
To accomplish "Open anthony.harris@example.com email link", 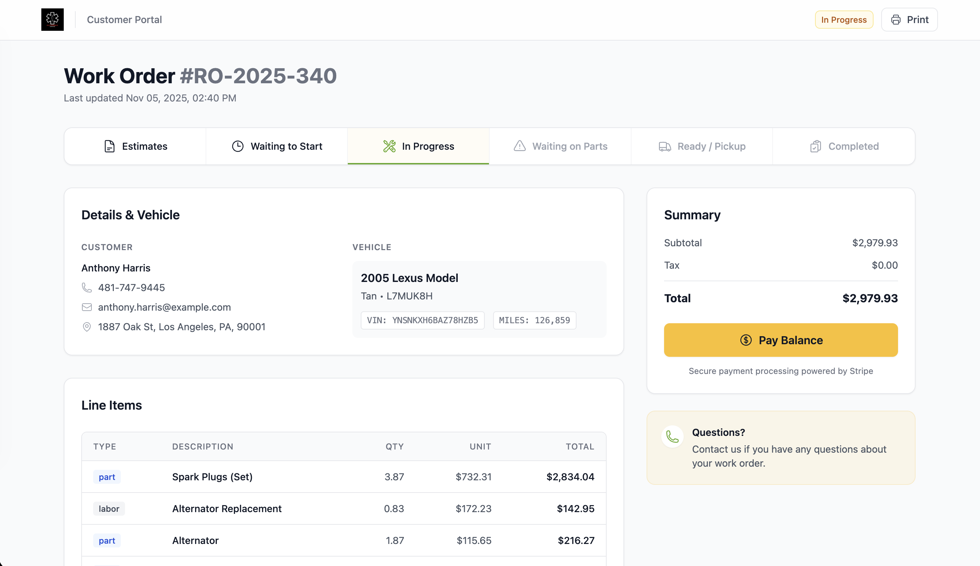I will click(x=164, y=307).
